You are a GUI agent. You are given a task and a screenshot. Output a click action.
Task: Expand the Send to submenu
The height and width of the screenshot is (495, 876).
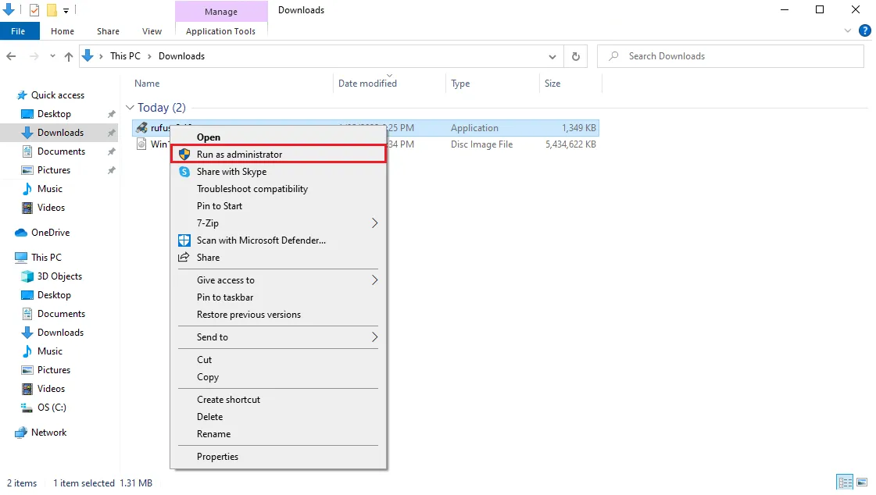coord(374,337)
